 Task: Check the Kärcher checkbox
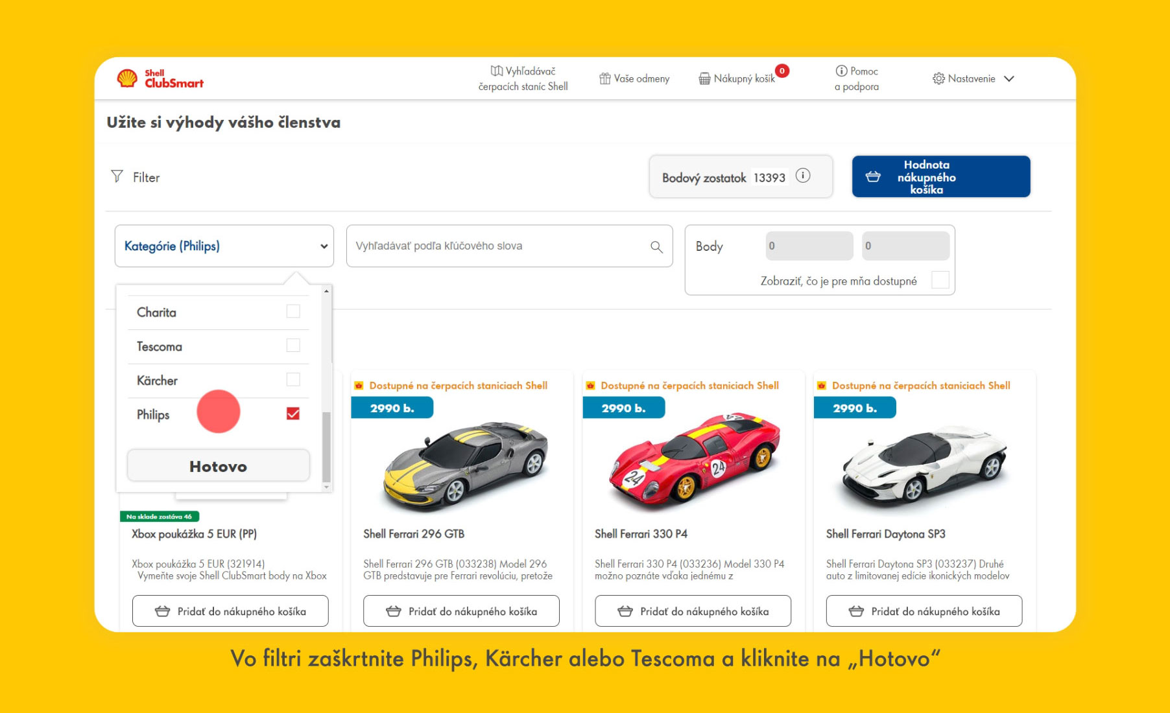[x=293, y=379]
